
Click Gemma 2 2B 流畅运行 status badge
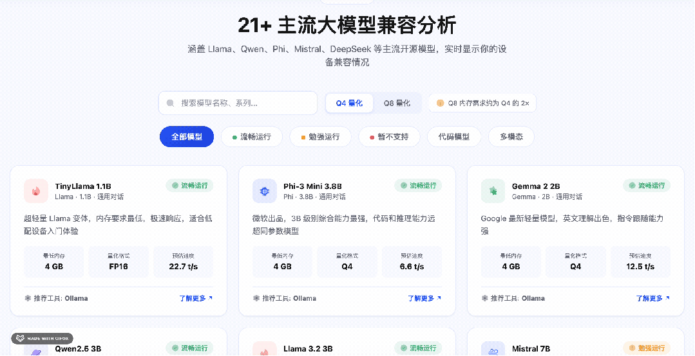click(647, 185)
